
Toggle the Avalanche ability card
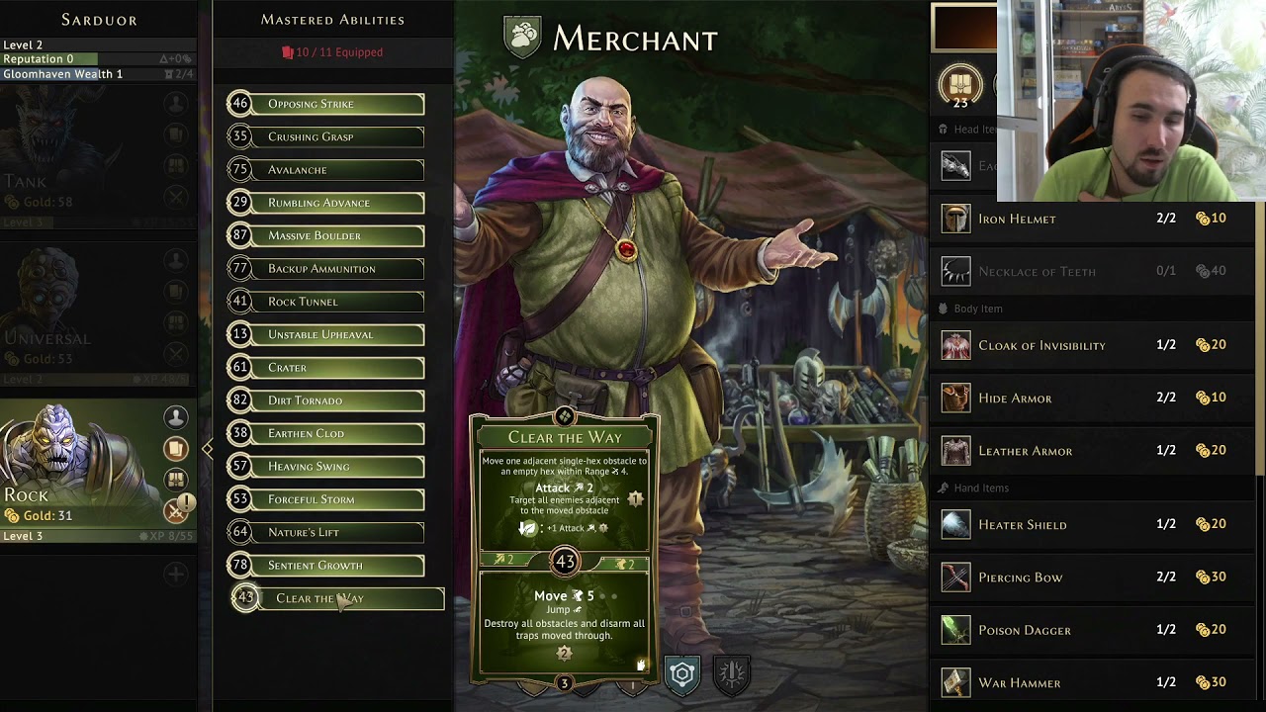coord(325,170)
